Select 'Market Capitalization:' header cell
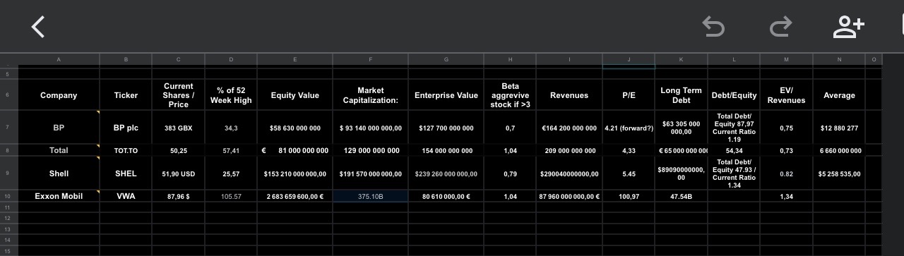The image size is (904, 256). 371,95
